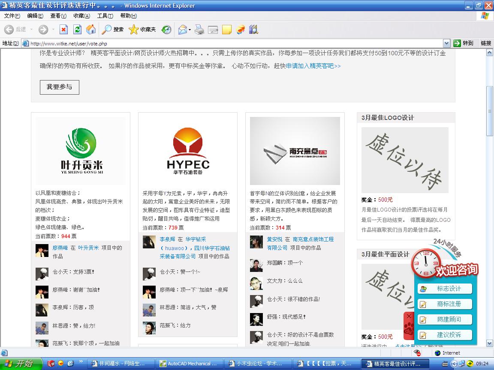
Task: Click 文大为 commenter avatar
Action: click(x=256, y=283)
